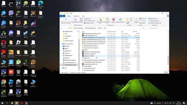Open the New item dropdown beside New folder
The width and height of the screenshot is (187, 105).
[131, 19]
